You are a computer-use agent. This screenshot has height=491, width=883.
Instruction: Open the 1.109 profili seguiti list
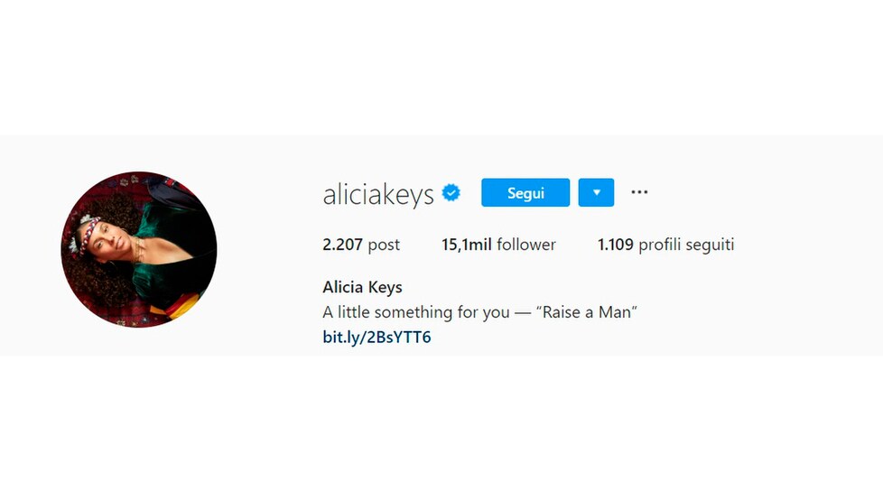pyautogui.click(x=665, y=245)
